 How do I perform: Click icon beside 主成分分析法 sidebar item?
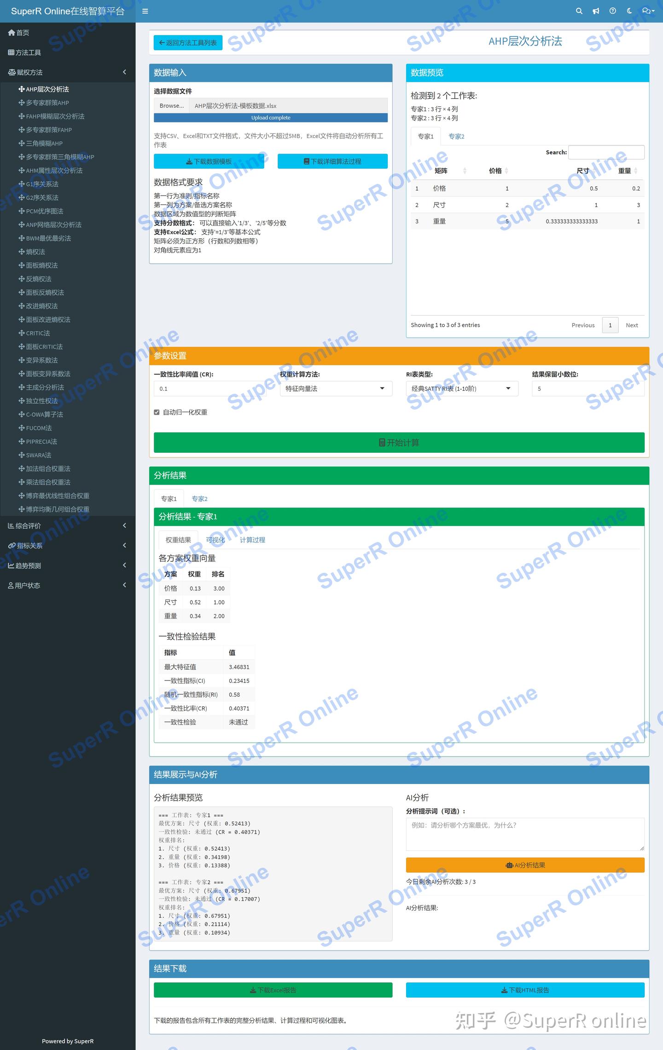[x=21, y=387]
